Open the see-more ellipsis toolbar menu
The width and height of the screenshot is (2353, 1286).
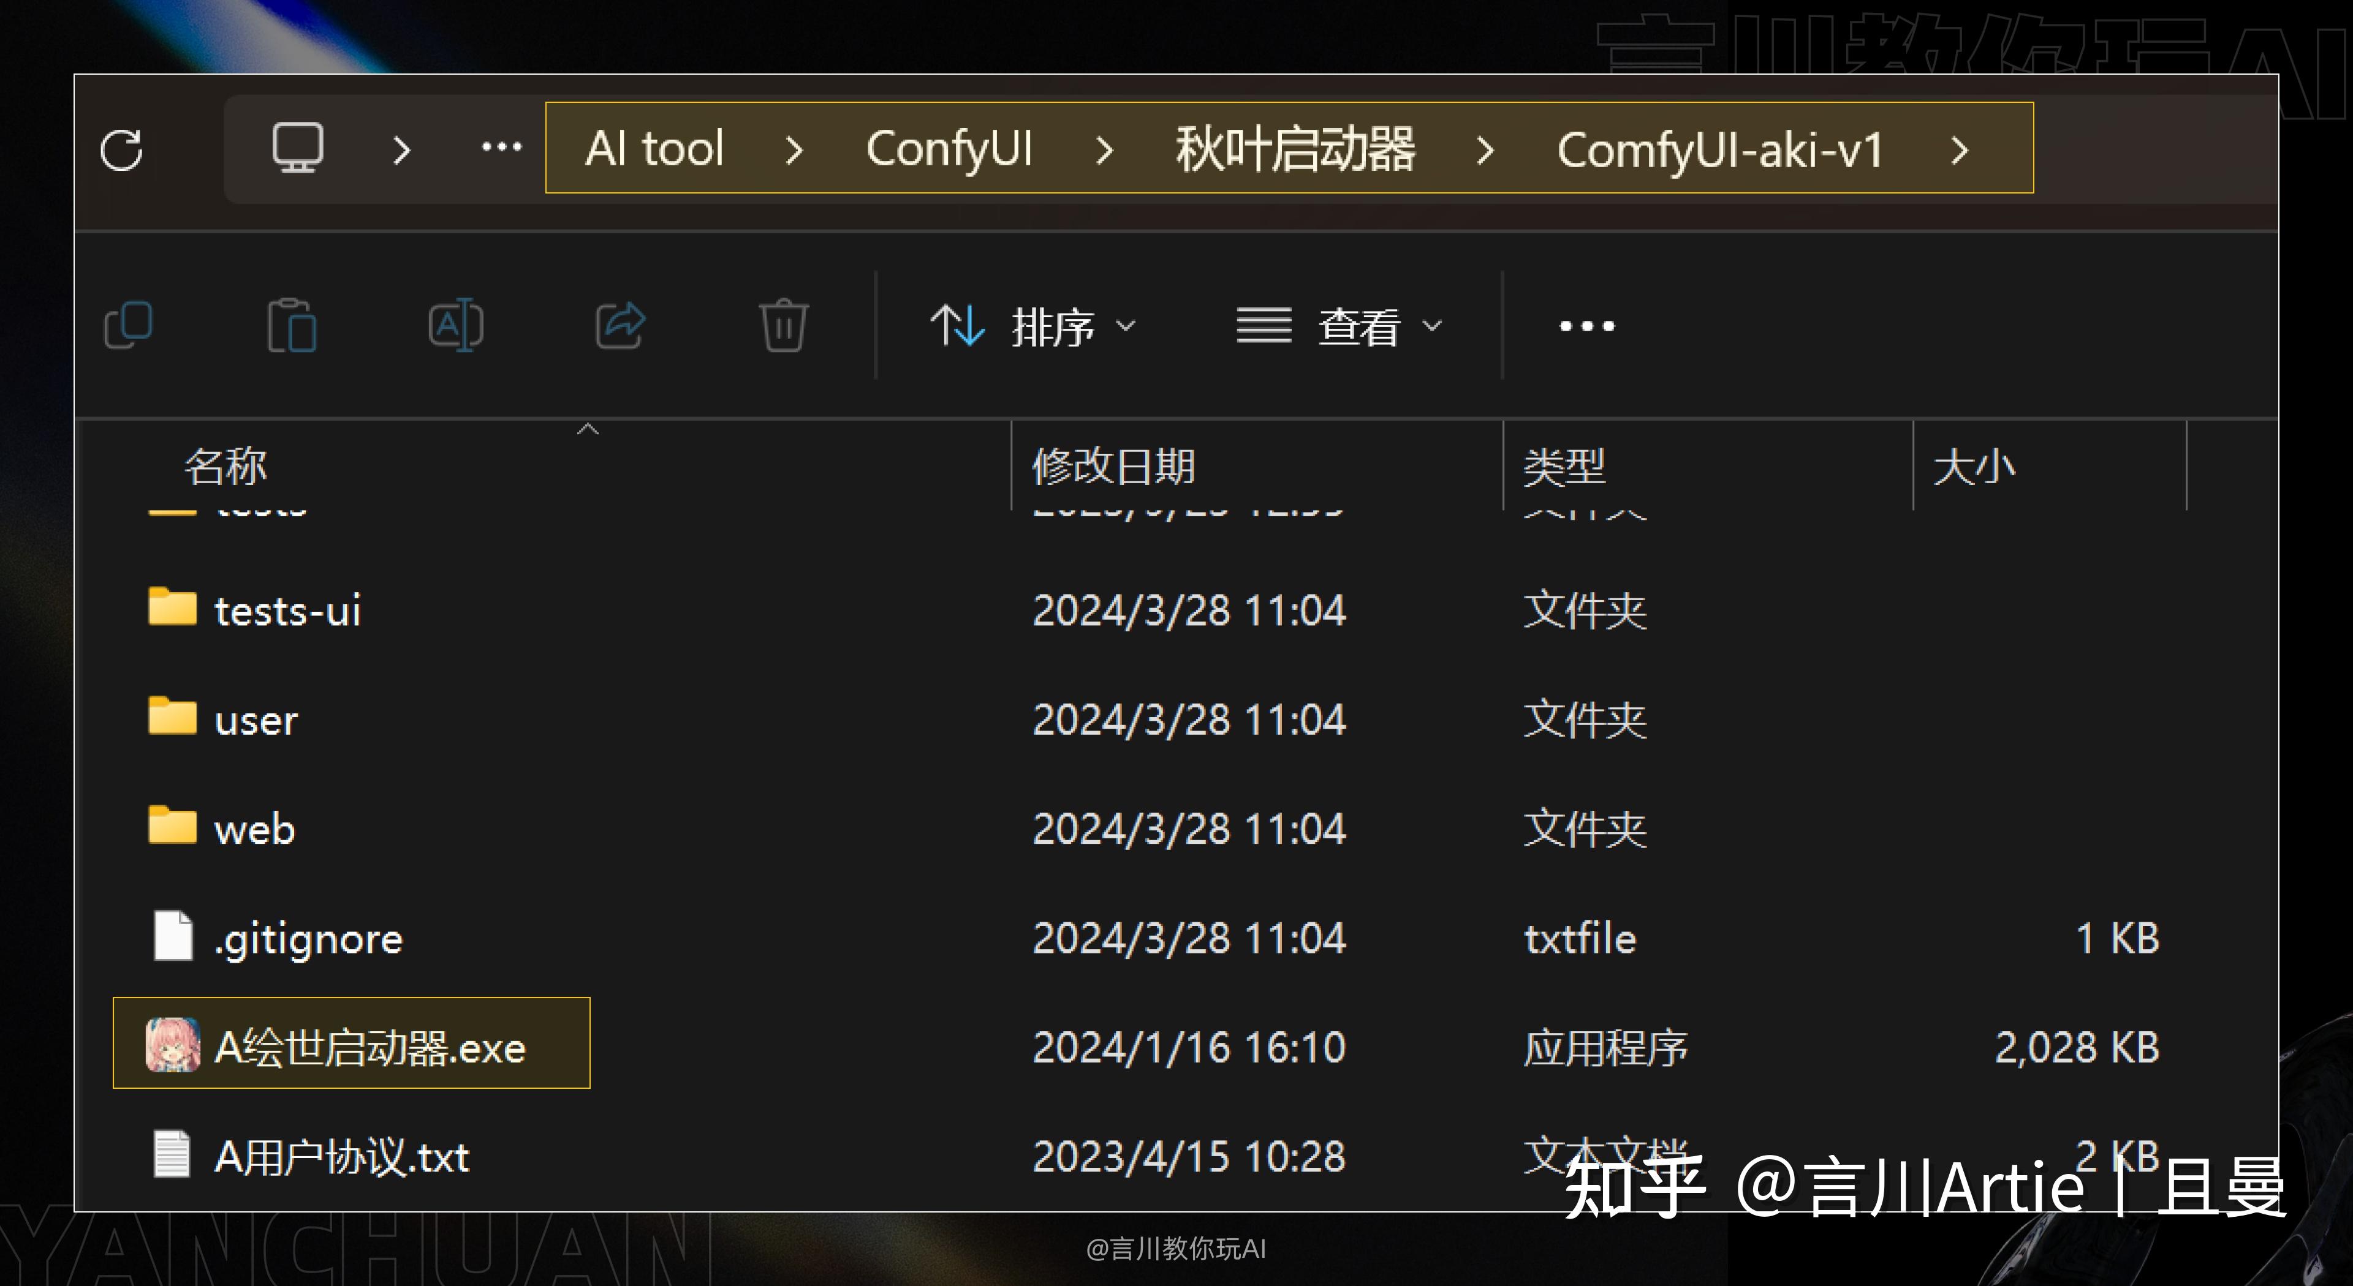tap(1586, 326)
